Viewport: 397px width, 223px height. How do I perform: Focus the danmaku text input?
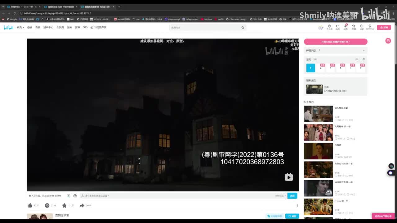tap(178, 196)
